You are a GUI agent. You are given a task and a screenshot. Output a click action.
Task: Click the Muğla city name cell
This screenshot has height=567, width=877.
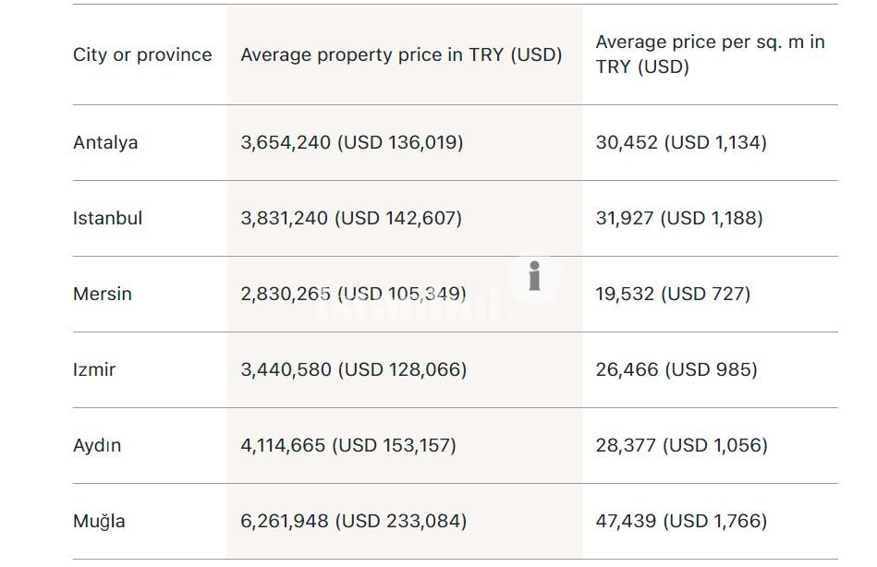tap(99, 521)
